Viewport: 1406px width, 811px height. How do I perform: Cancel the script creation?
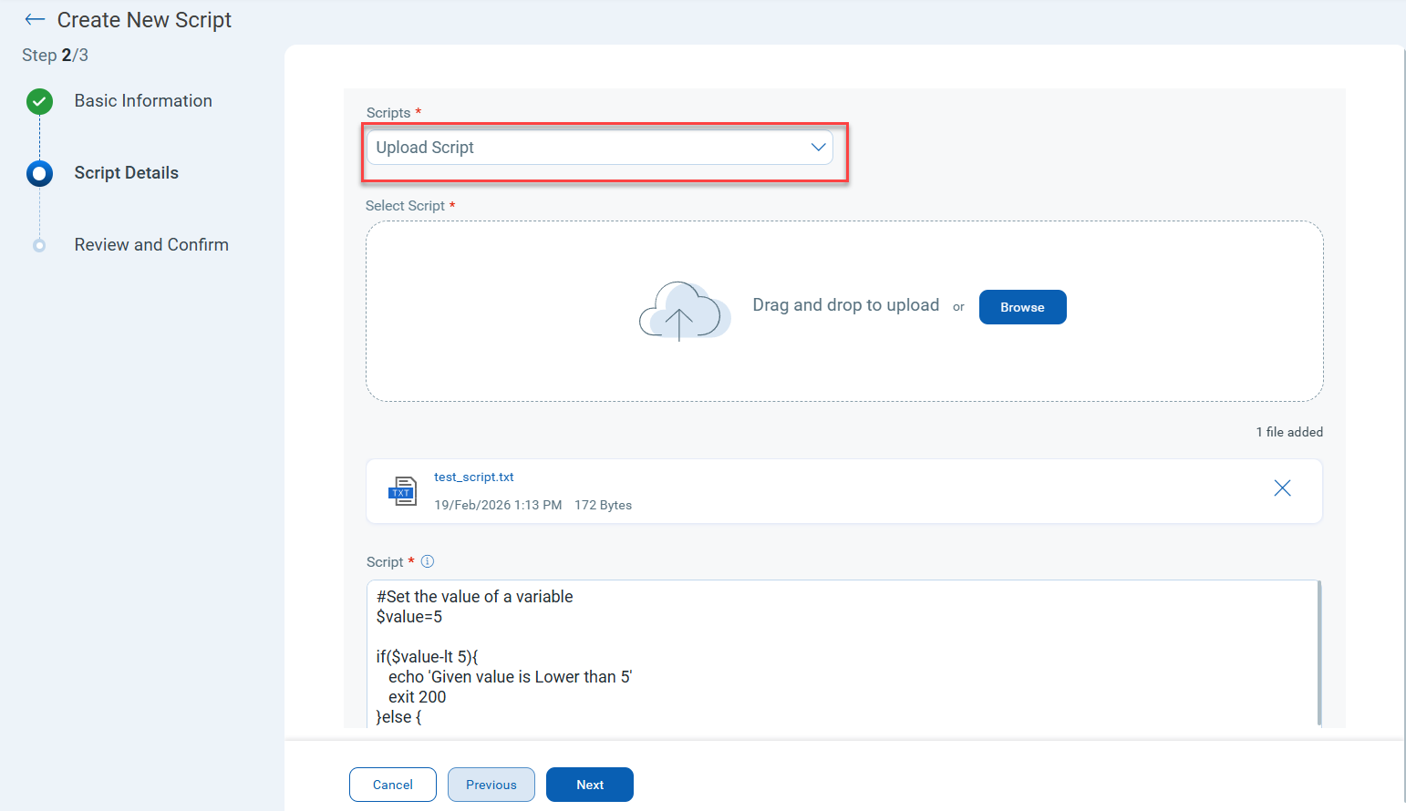point(392,785)
